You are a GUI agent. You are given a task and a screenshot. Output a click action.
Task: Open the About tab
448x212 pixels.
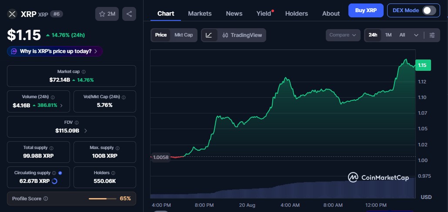coord(331,13)
